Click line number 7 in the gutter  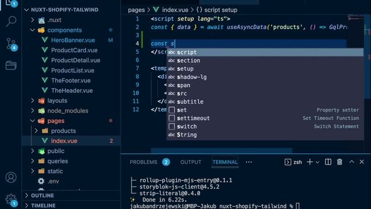coord(137,69)
